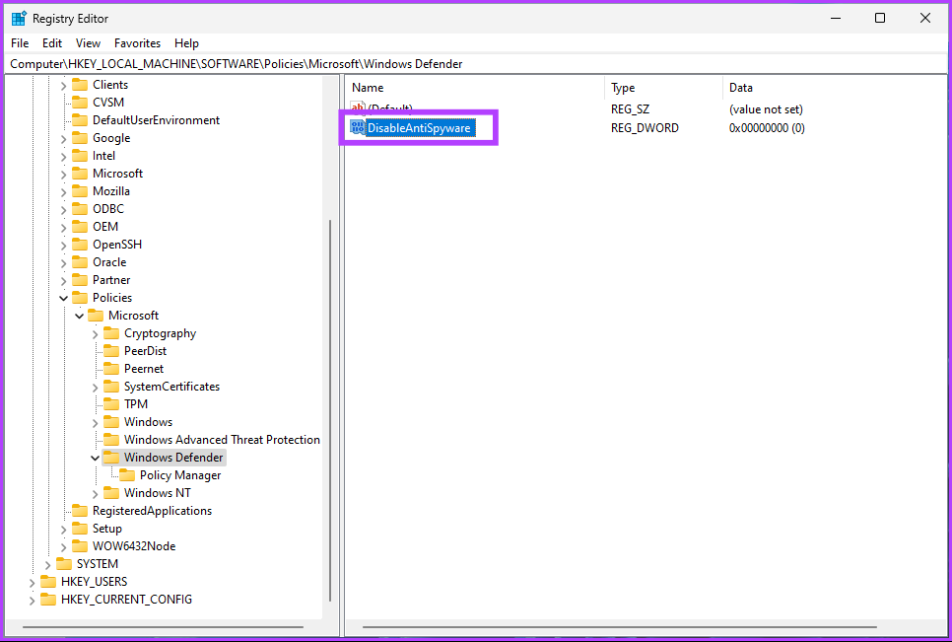Expand the HKEY_CURRENT_CONFIG hive

point(33,600)
